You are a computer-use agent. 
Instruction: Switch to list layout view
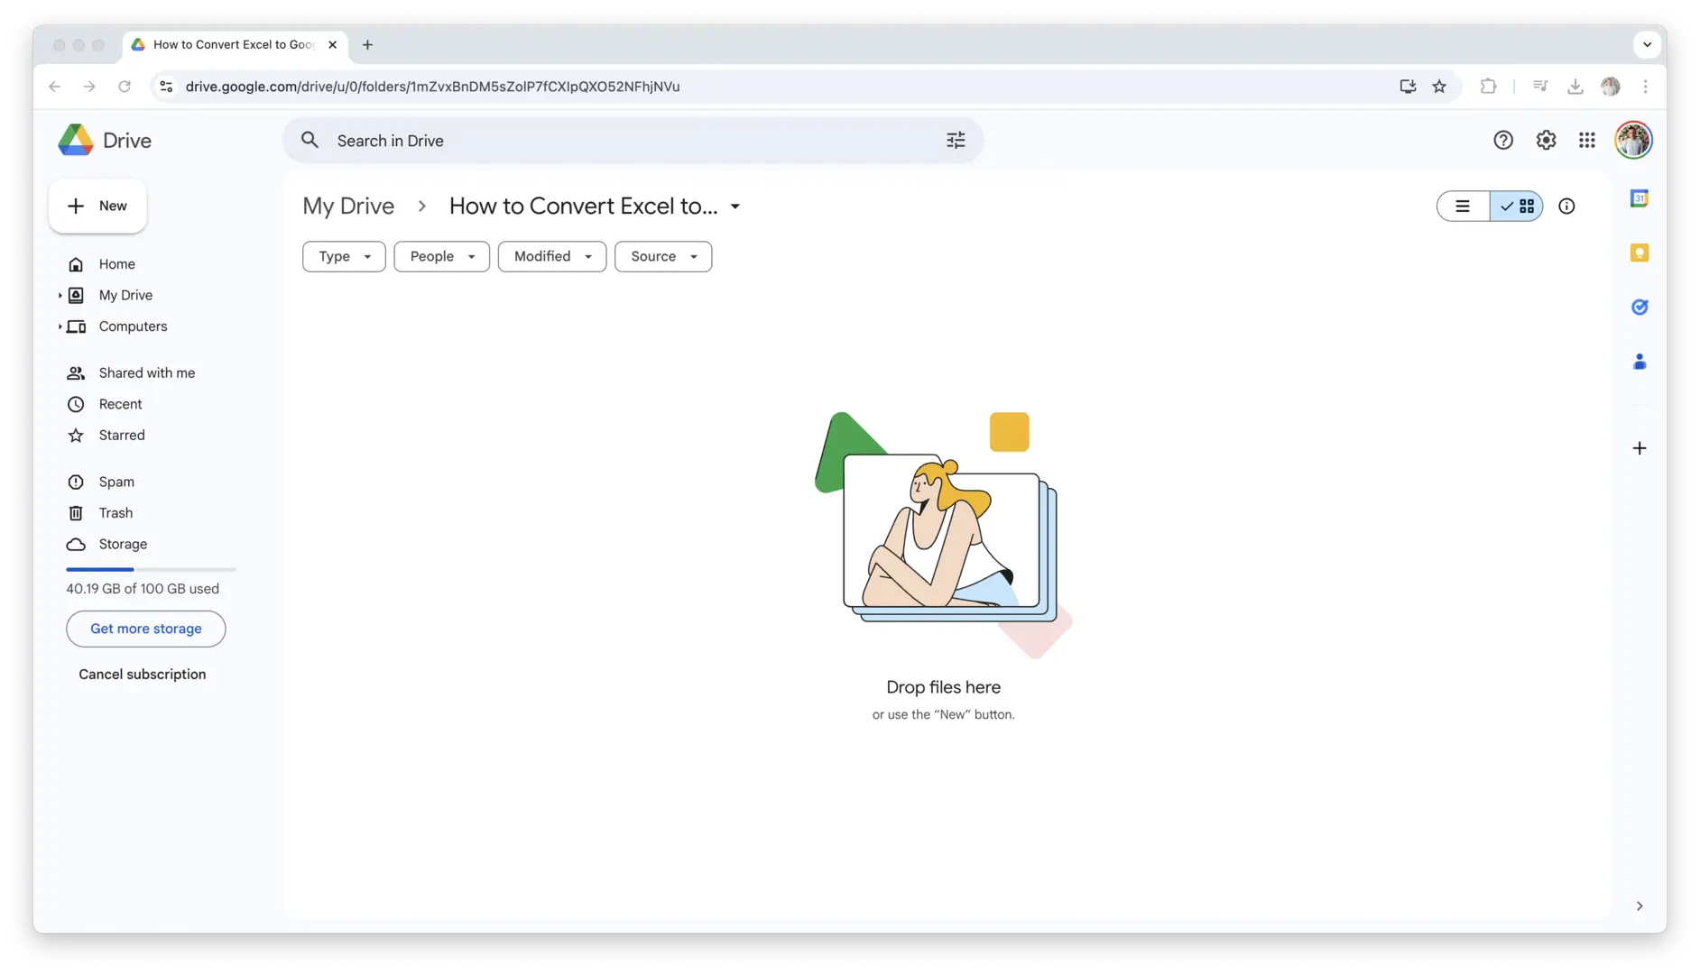coord(1463,207)
